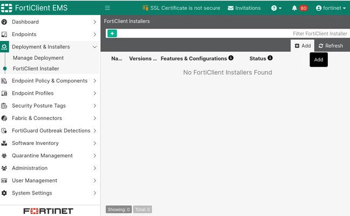
Task: Open the Administration menu label
Action: pyautogui.click(x=30, y=168)
